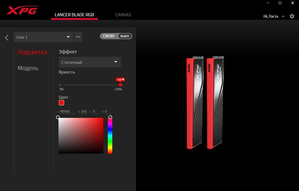Click the left RAM module preview
Screen dimensions: 299x191
(x=195, y=103)
